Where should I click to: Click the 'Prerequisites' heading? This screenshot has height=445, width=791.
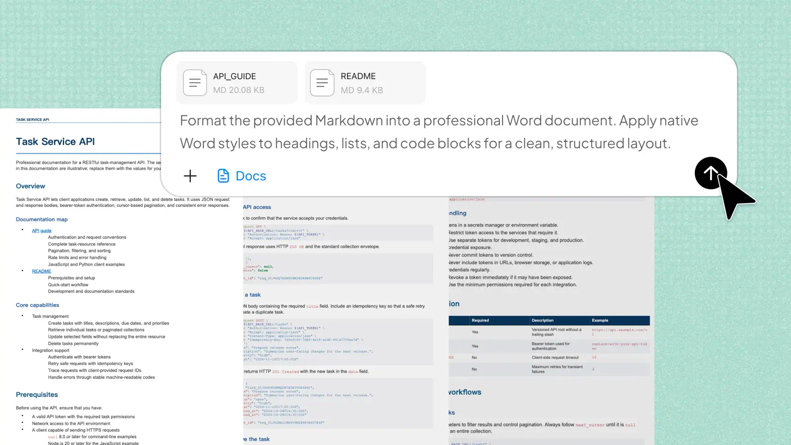(x=37, y=395)
